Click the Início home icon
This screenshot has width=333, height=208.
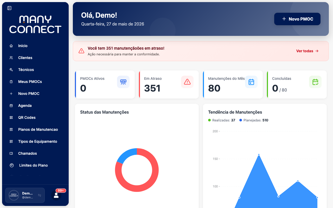coord(11,46)
